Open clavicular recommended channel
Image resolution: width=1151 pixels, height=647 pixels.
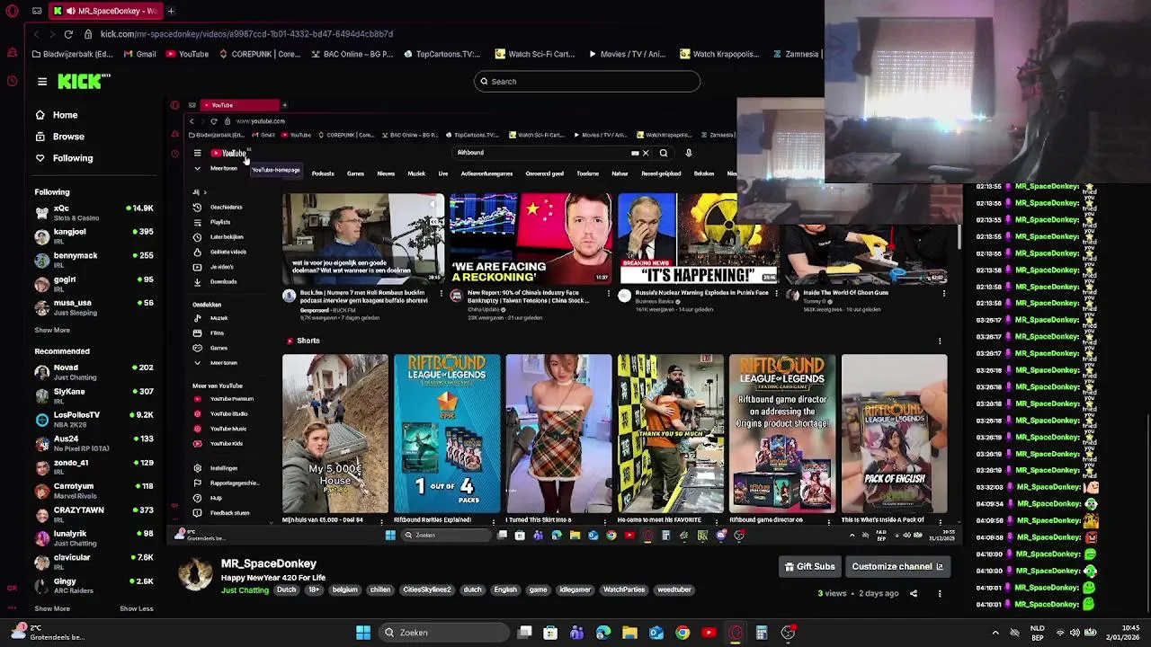[x=94, y=562]
